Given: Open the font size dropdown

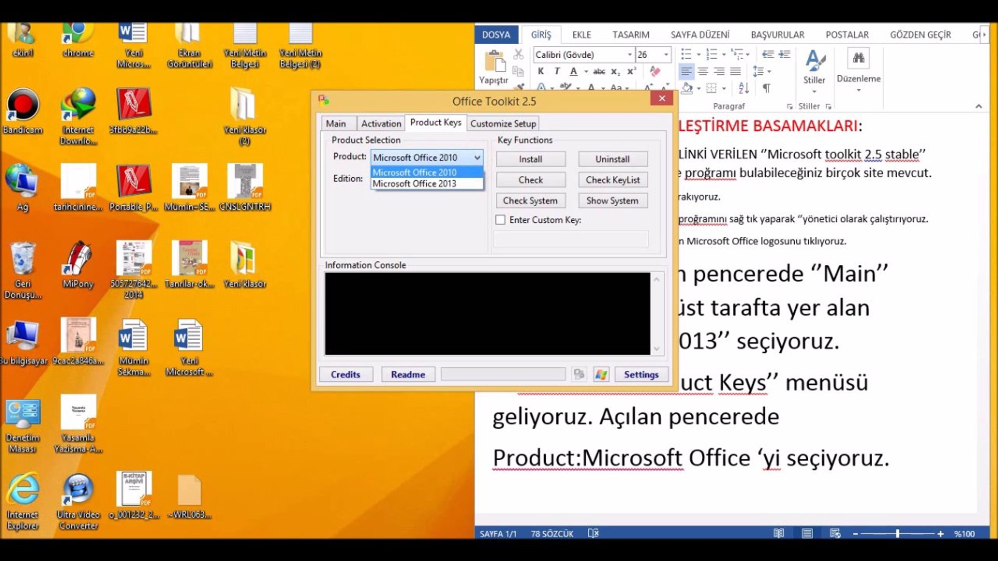Looking at the screenshot, I should click(666, 55).
